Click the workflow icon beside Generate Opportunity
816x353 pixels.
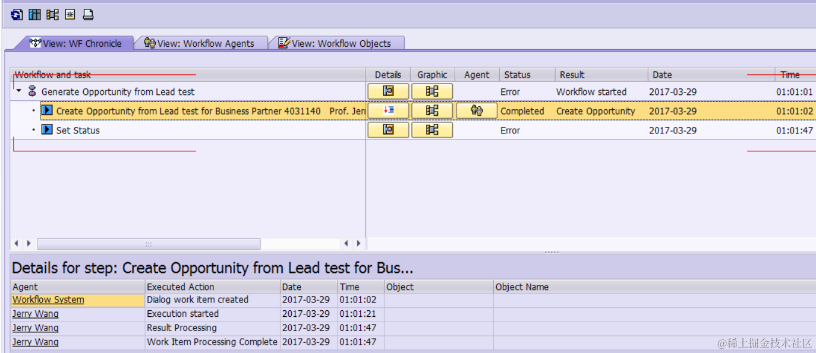pos(33,91)
